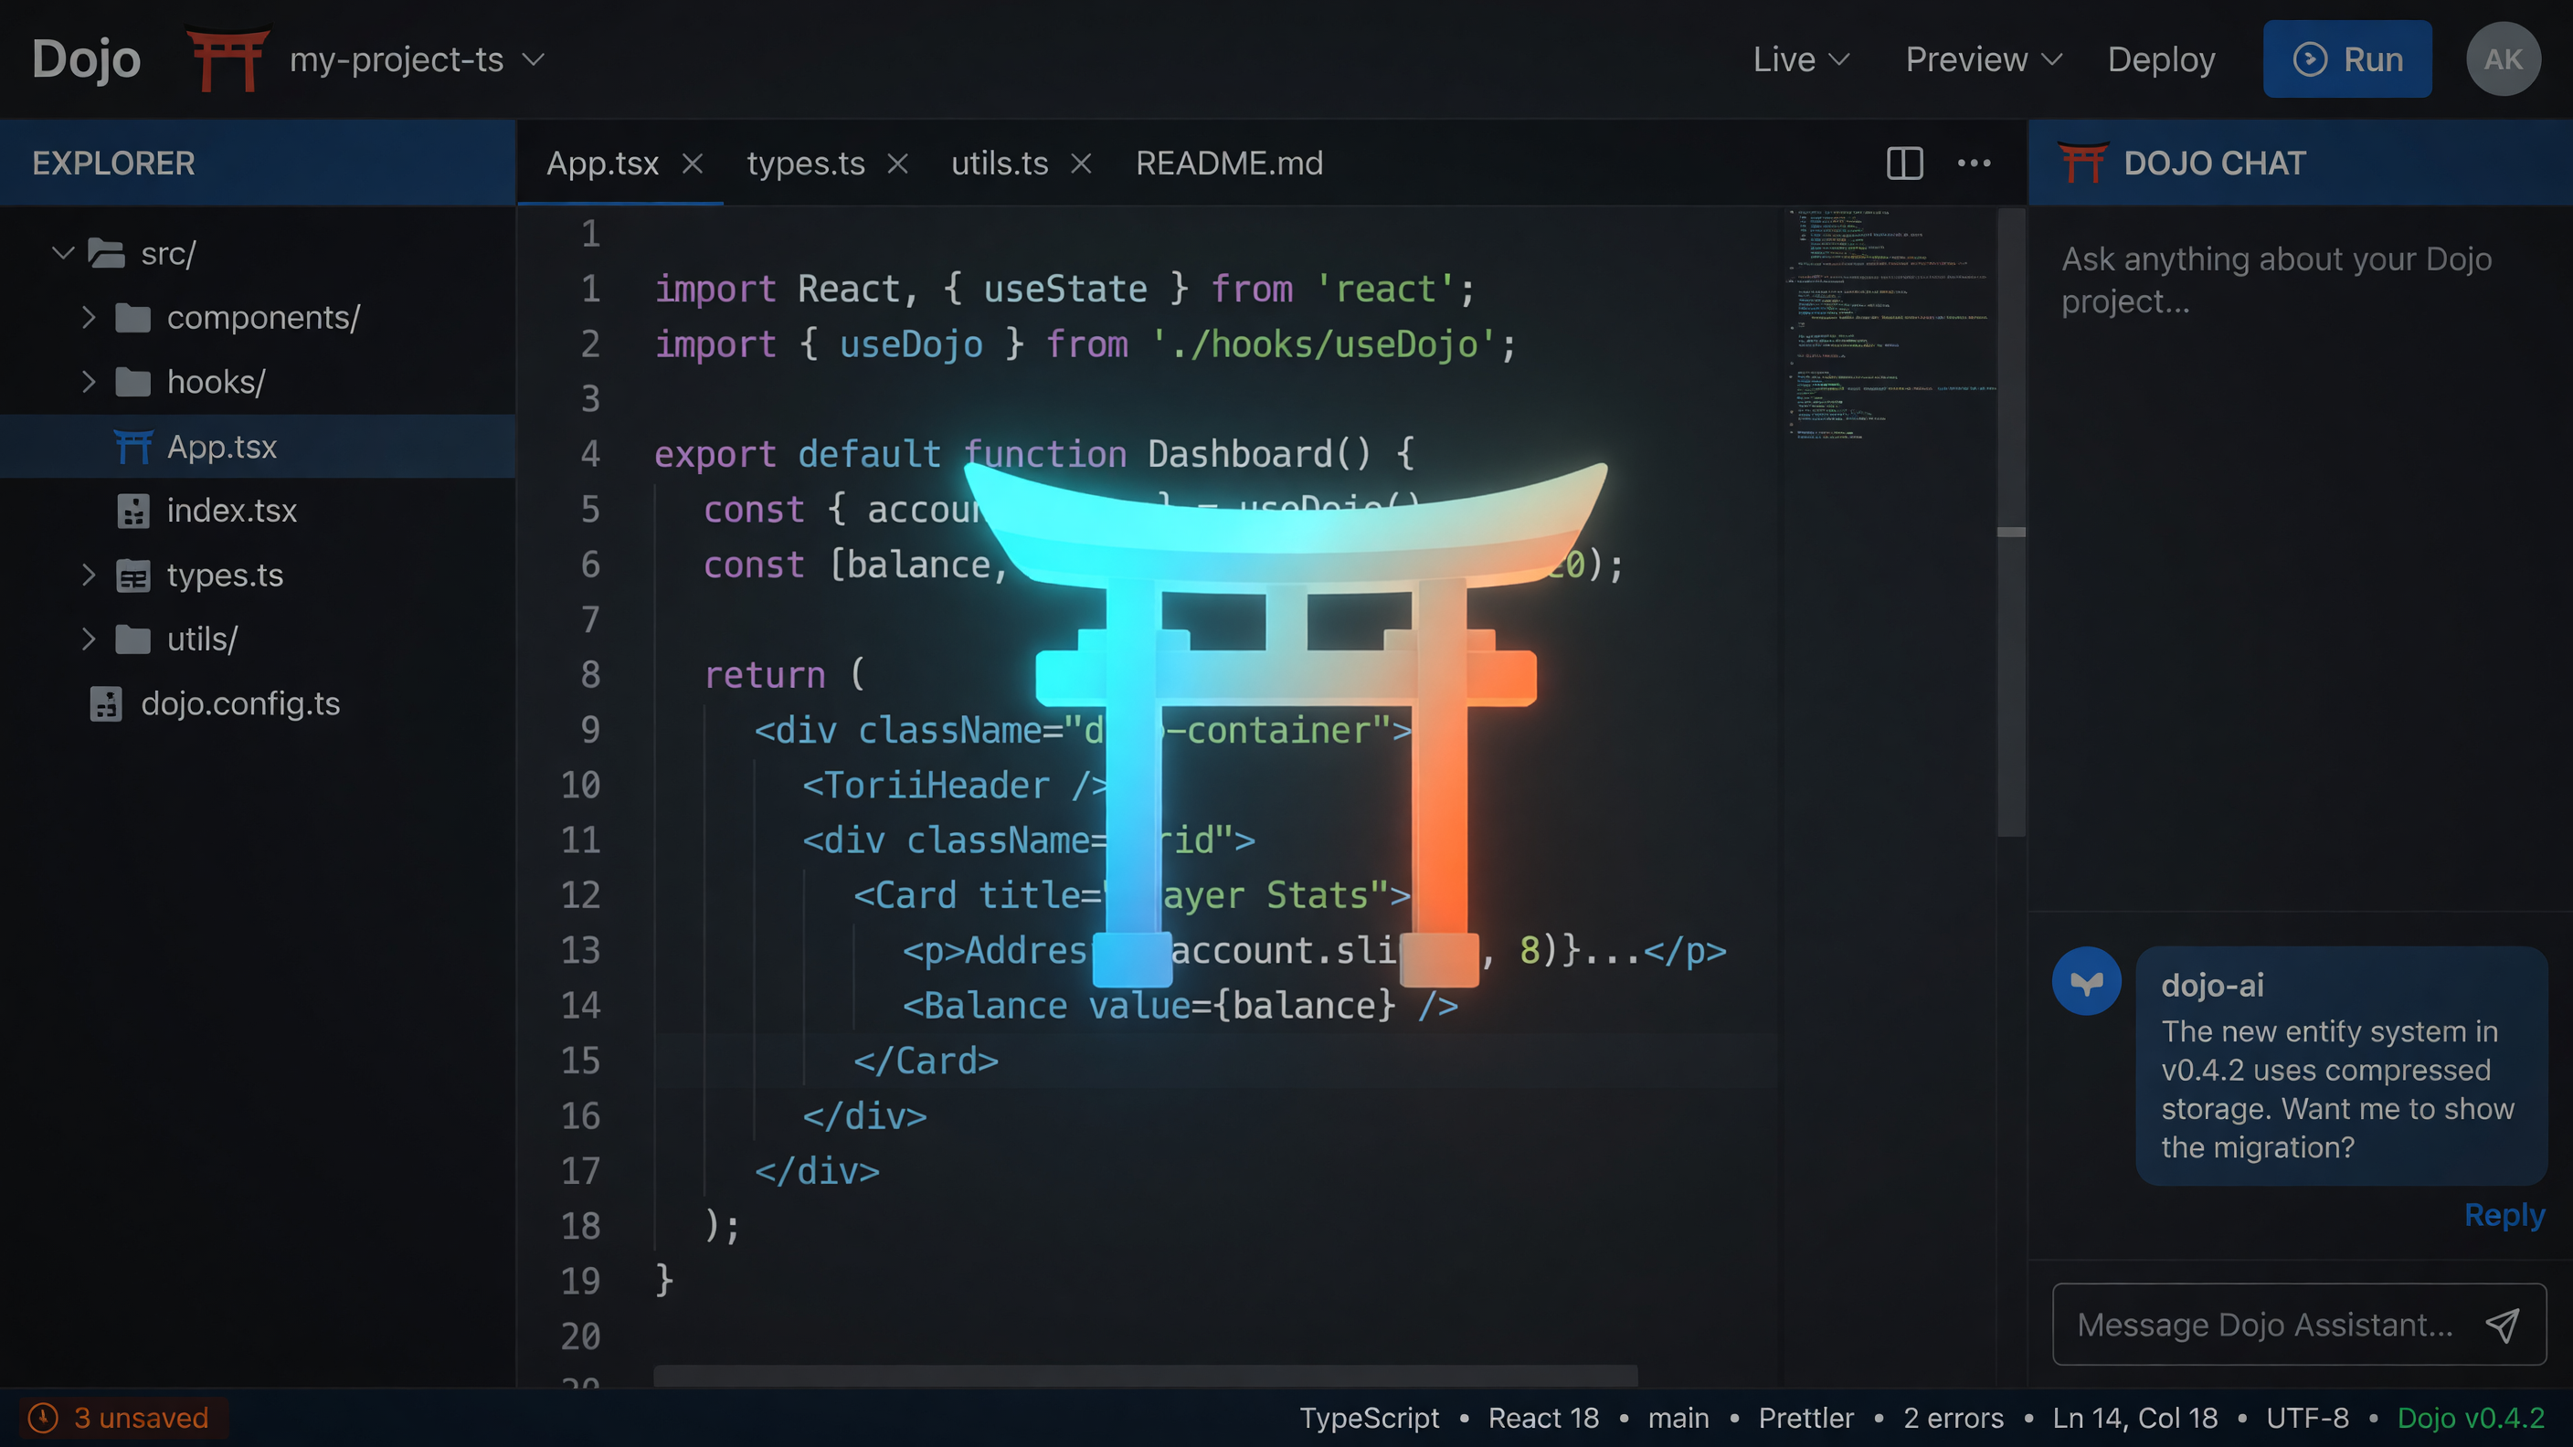Click the Dojo Chat torii icon

coord(2082,163)
